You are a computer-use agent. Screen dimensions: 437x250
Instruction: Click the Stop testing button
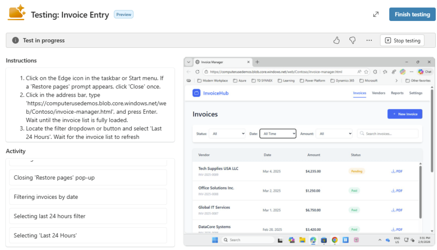[402, 40]
